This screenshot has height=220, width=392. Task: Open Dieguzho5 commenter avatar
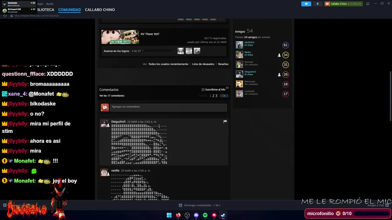pos(104,123)
